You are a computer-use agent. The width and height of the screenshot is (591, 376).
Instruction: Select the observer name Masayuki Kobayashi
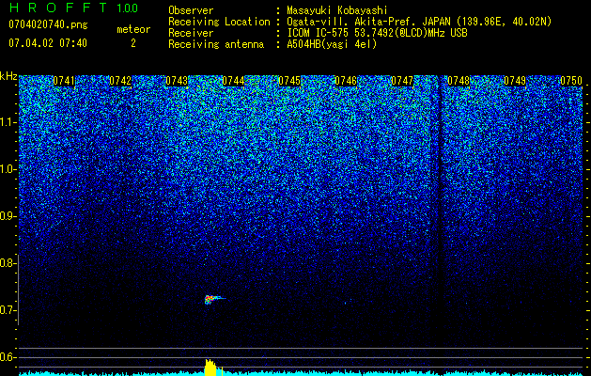[337, 10]
